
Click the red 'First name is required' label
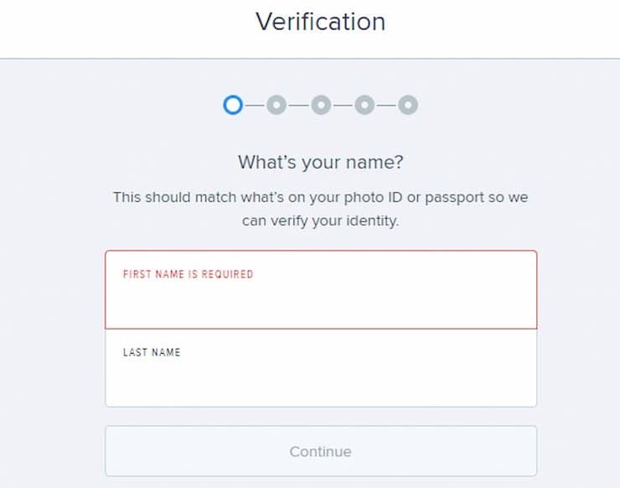pyautogui.click(x=189, y=274)
